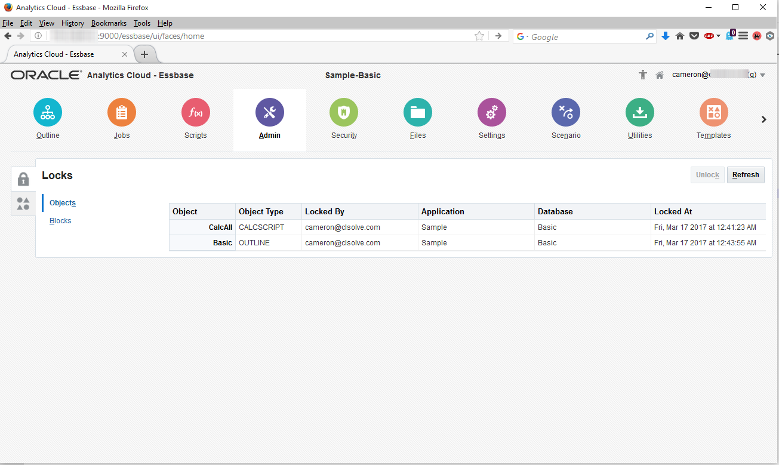Click the Refresh button
This screenshot has width=779, height=465.
tap(746, 175)
